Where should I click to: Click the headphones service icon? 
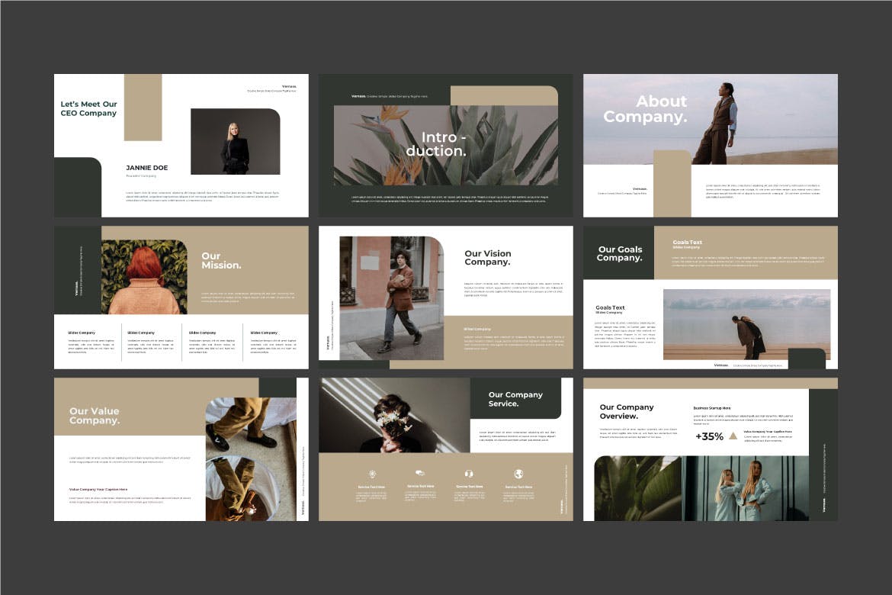coord(469,474)
